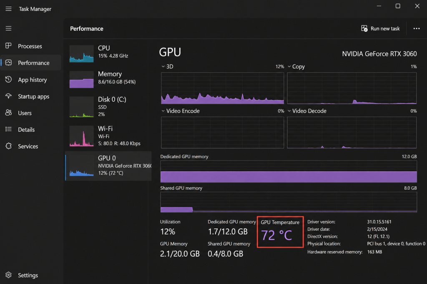Click the Dedicated GPU memory usage bar
Image resolution: width=427 pixels, height=284 pixels.
click(x=289, y=172)
